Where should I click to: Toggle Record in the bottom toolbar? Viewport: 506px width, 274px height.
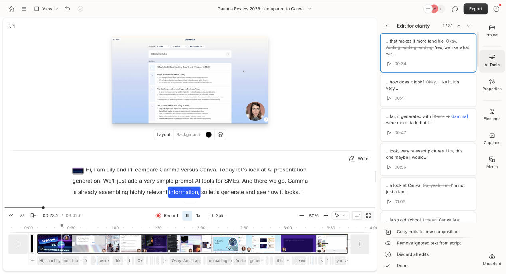(167, 215)
